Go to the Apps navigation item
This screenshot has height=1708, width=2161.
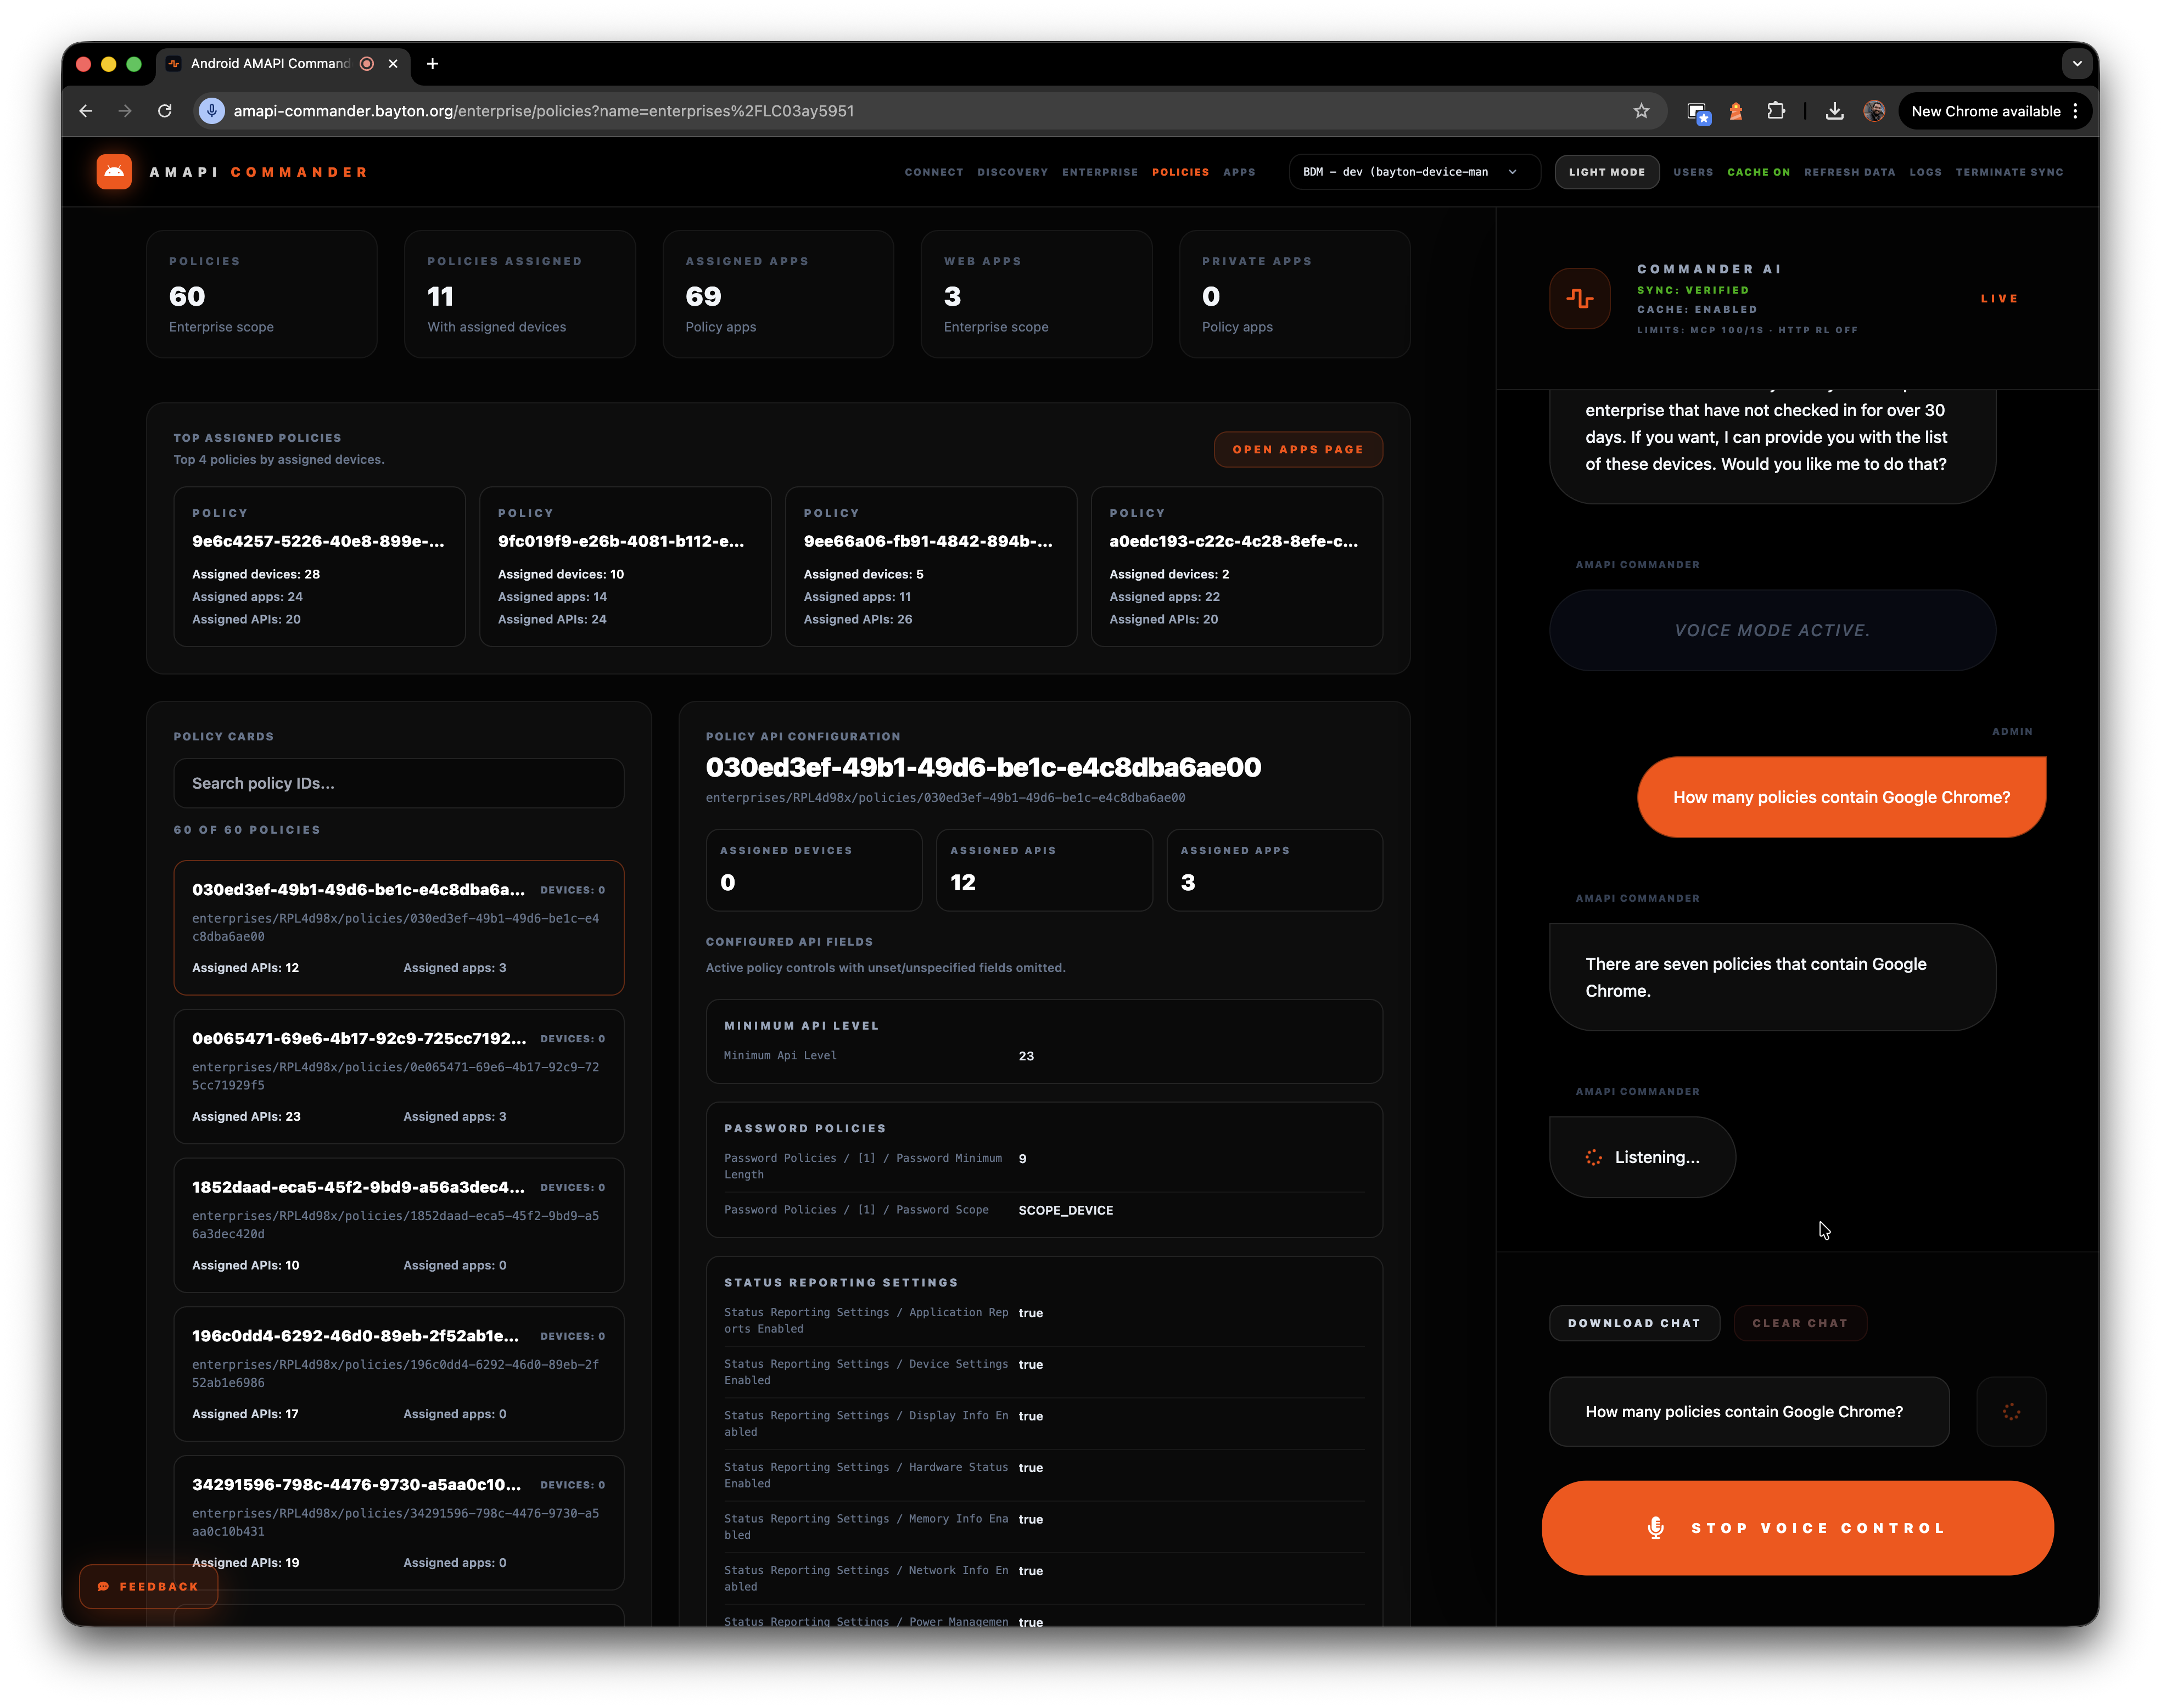pyautogui.click(x=1239, y=172)
